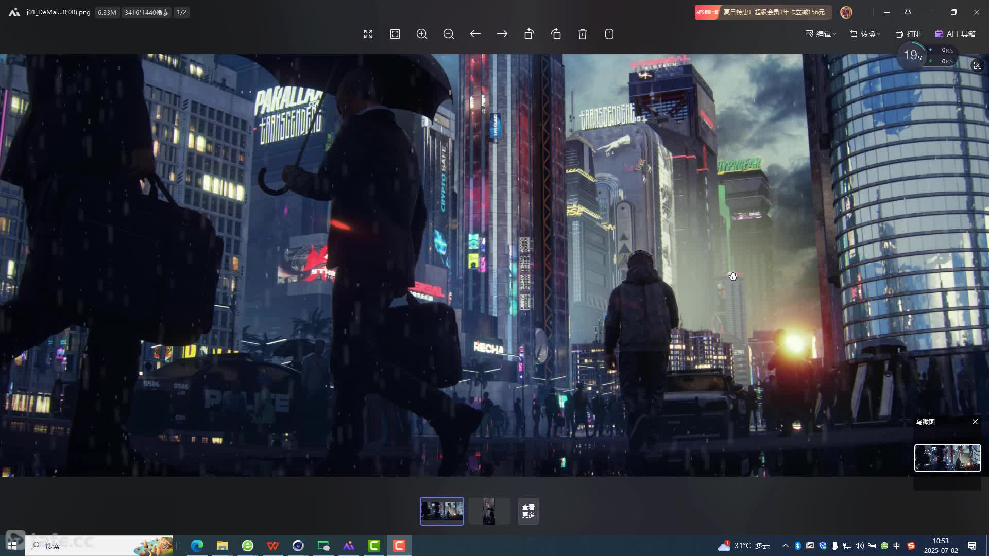Open the purple image viewer taskbar icon
Image resolution: width=989 pixels, height=556 pixels.
[x=349, y=546]
